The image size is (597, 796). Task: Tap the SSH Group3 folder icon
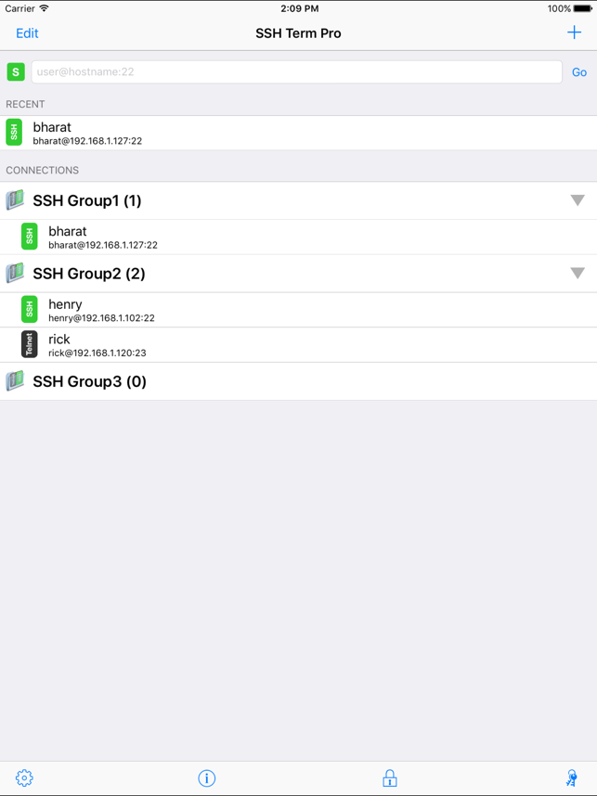coord(15,380)
